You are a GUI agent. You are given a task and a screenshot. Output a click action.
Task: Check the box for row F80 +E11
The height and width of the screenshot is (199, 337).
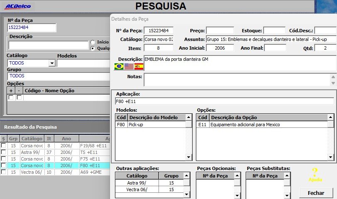3,165
